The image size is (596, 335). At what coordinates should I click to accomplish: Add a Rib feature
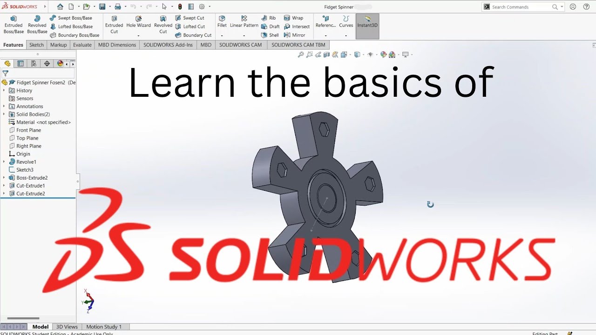(269, 18)
